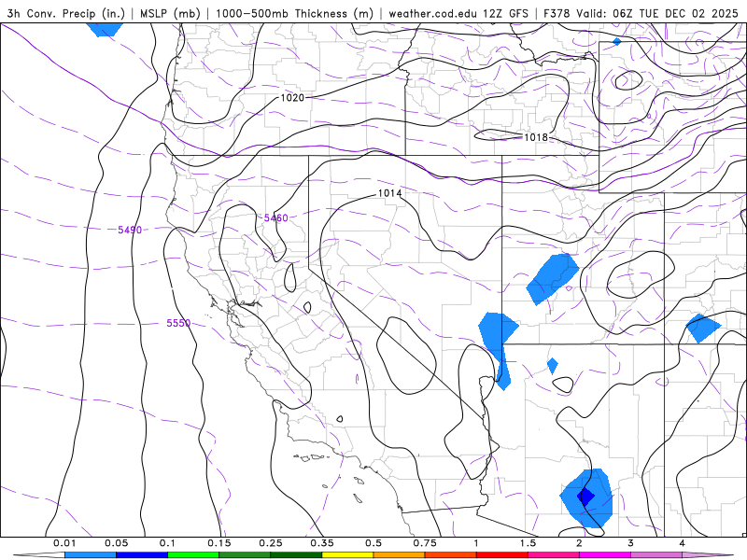The image size is (747, 560).
Task: Click the light blue precipitation blob in central Utah
Action: coord(553,279)
